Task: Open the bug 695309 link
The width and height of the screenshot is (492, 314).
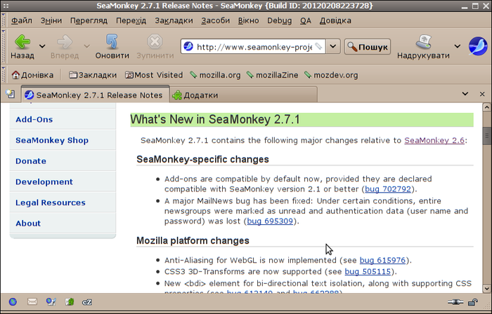Action: tap(270, 221)
